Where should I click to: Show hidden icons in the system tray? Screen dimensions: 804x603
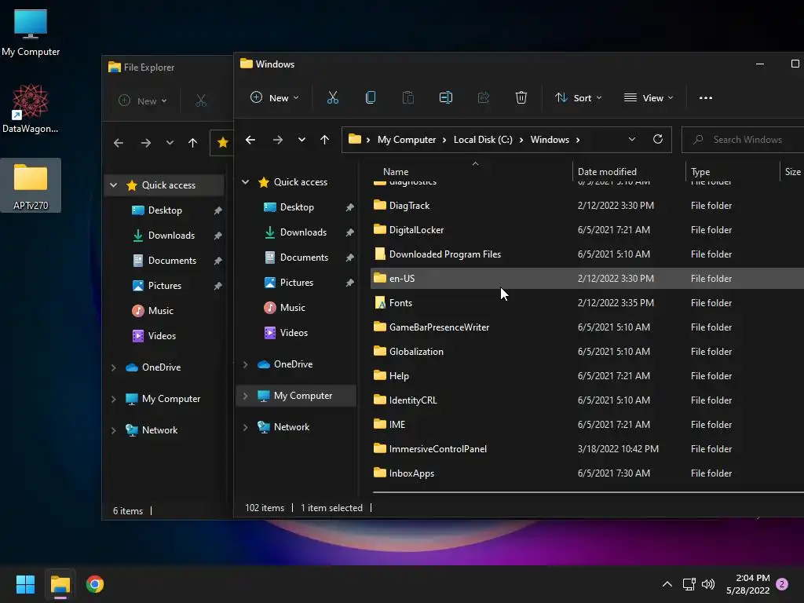tap(667, 584)
